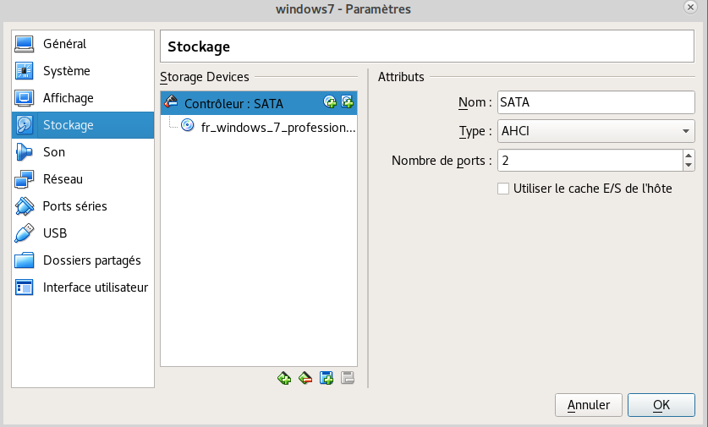This screenshot has height=427, width=708.
Task: Click the add storage attachment icon
Action: (327, 379)
